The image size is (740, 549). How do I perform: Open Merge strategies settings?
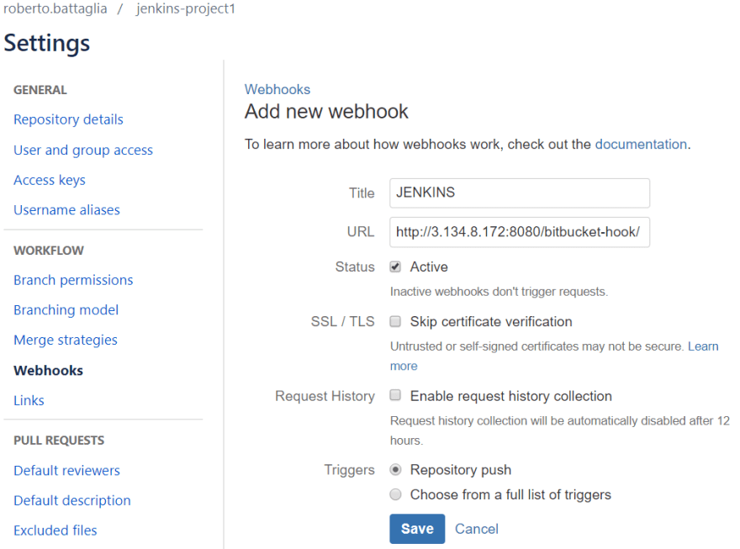[x=65, y=340]
